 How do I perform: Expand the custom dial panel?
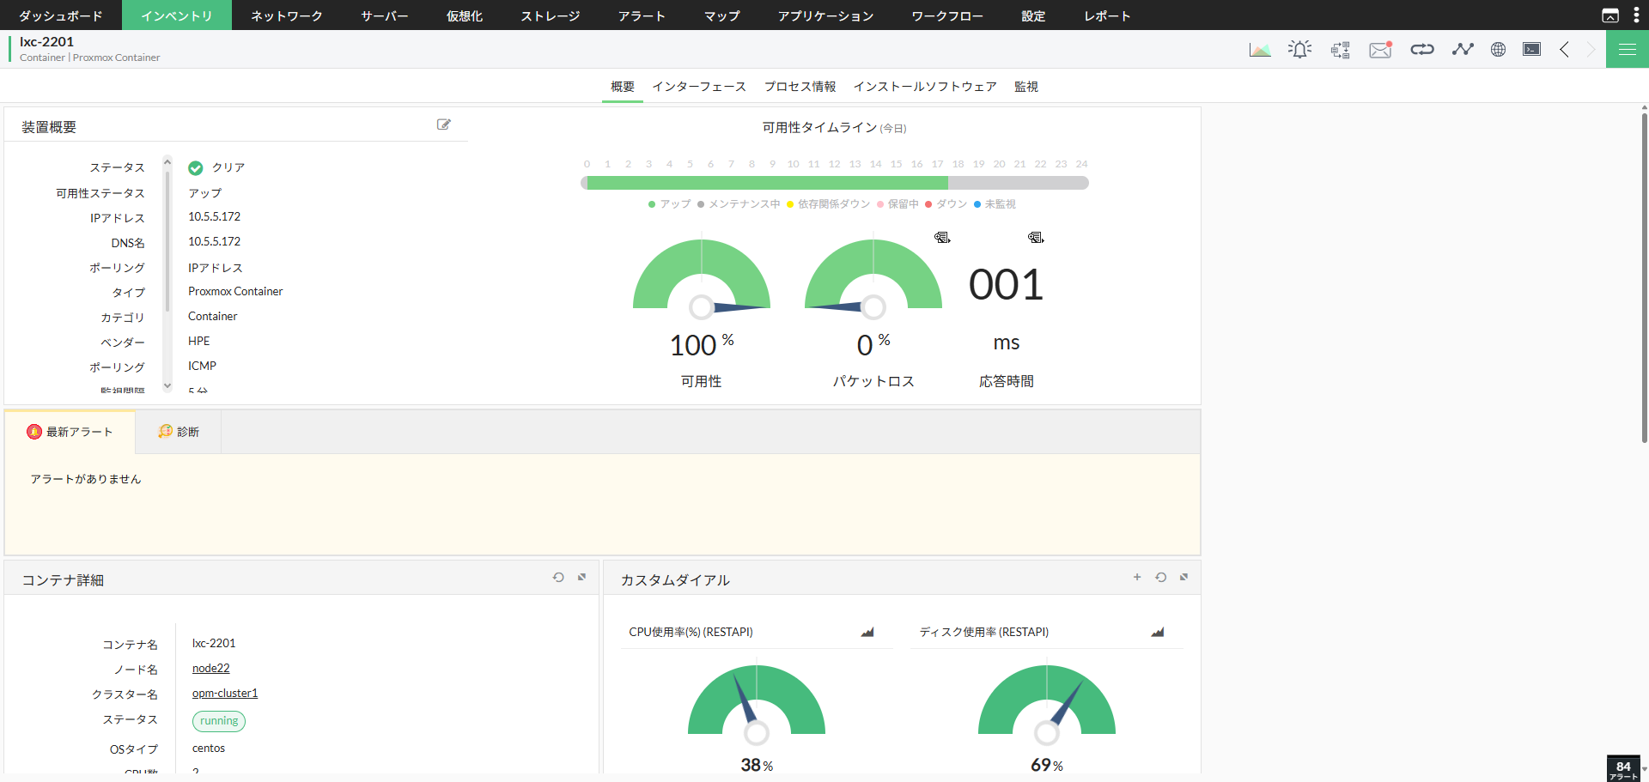[1184, 578]
